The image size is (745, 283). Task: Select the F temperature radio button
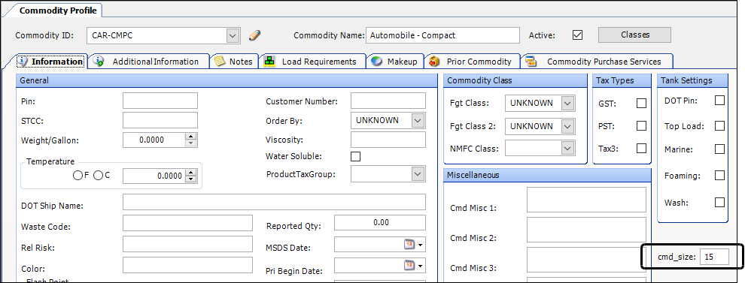(x=78, y=176)
